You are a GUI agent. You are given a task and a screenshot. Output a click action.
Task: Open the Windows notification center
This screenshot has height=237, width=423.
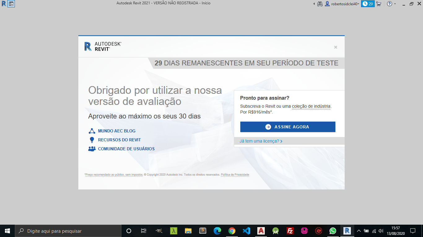[x=412, y=231]
